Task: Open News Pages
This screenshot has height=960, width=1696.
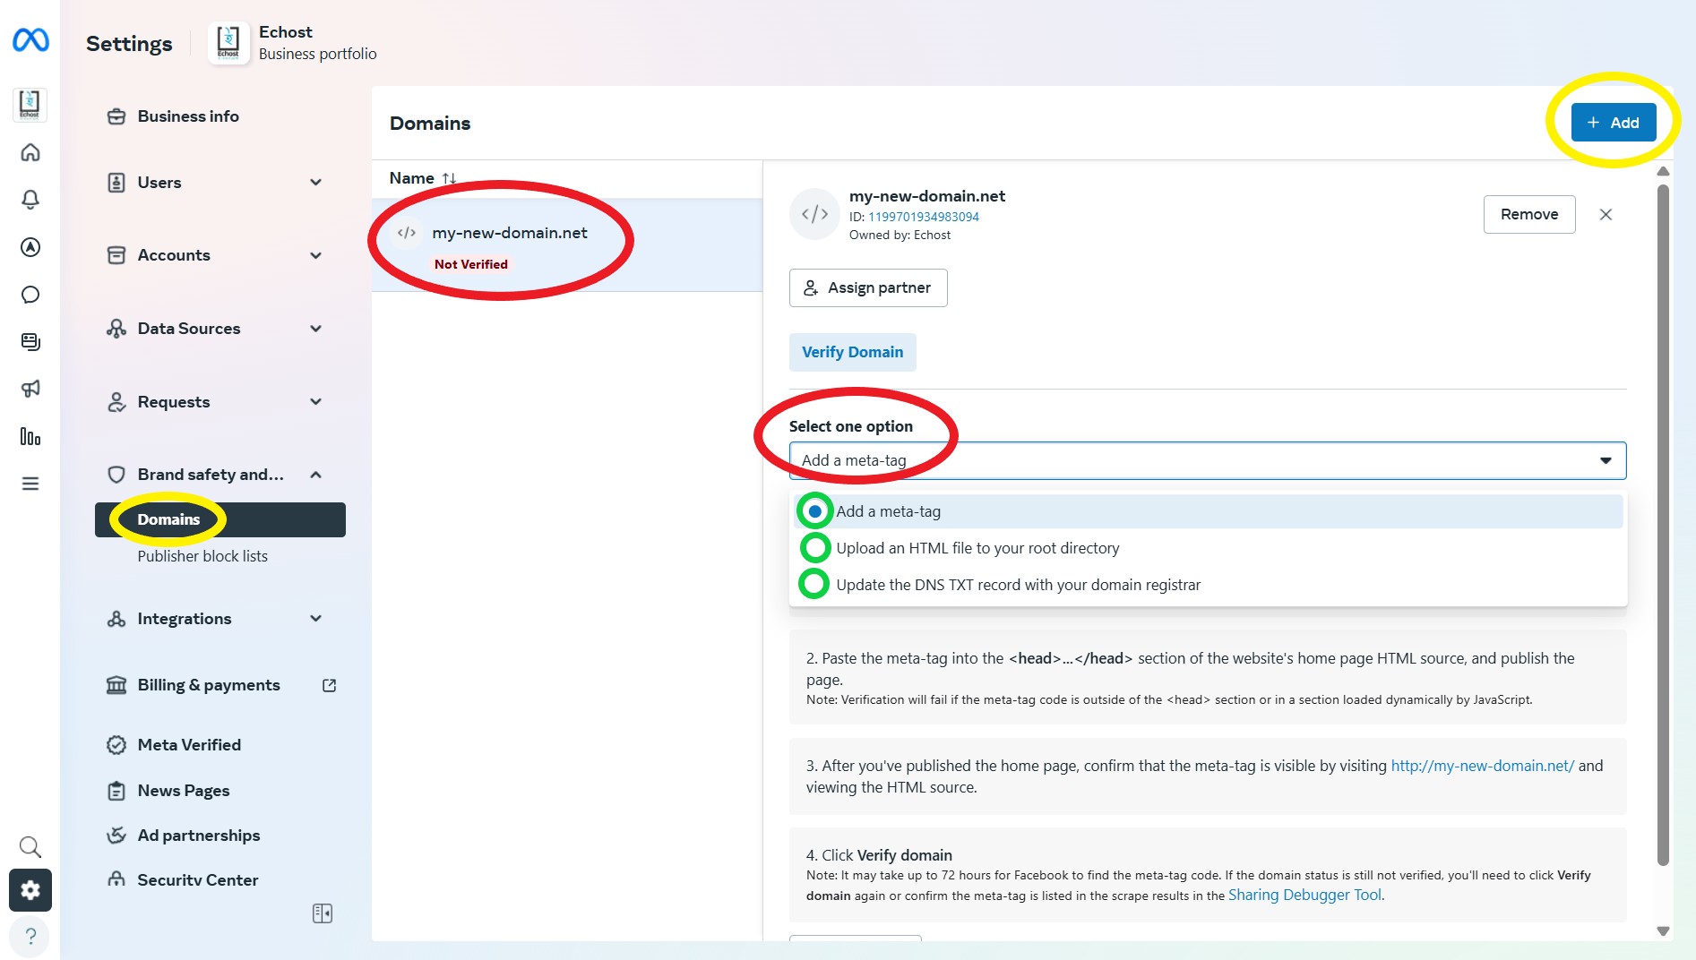Action: tap(184, 791)
